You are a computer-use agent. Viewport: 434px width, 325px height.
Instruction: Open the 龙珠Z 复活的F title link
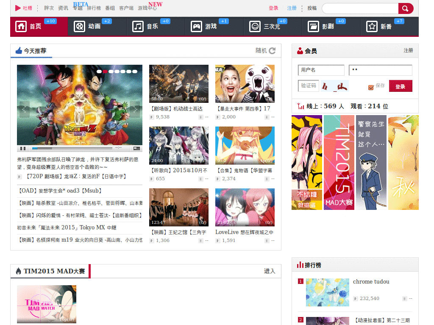point(76,176)
